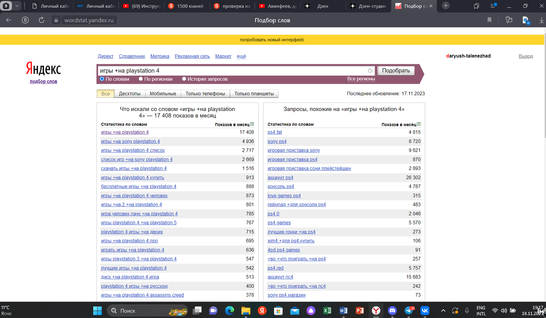Show hidden system tray icons chevron
The height and width of the screenshot is (318, 546).
pos(444,310)
